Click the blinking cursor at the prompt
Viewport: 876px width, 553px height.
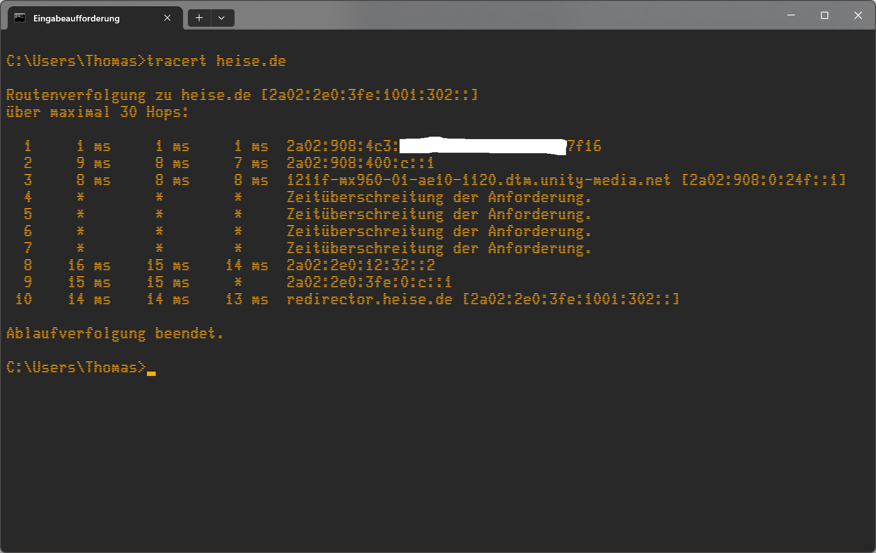click(x=151, y=373)
